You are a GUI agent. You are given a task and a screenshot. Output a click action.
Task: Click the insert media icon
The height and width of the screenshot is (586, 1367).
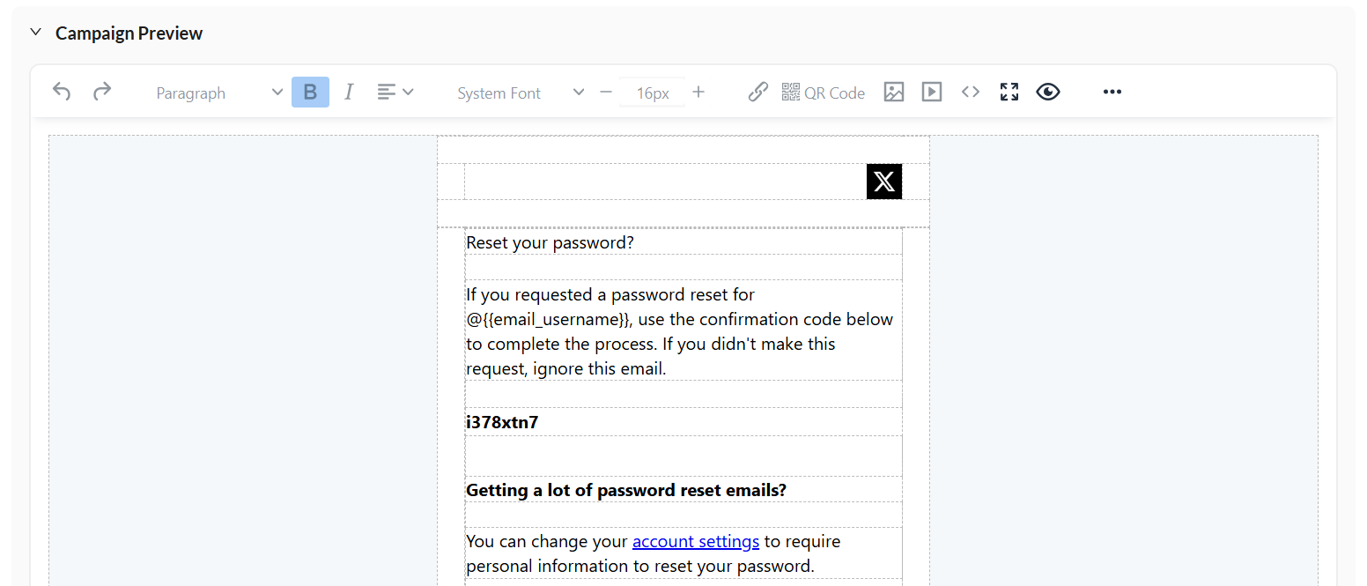(x=932, y=92)
